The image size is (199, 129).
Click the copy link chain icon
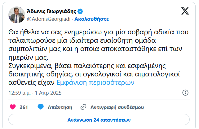[x=83, y=107]
